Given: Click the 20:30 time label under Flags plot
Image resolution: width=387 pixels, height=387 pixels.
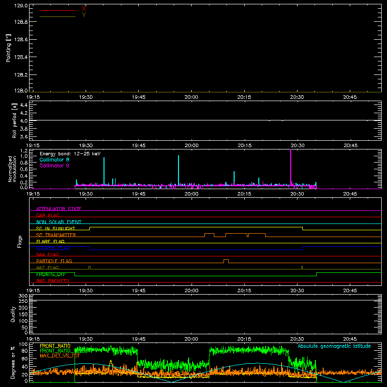Looking at the screenshot, I should tap(297, 291).
